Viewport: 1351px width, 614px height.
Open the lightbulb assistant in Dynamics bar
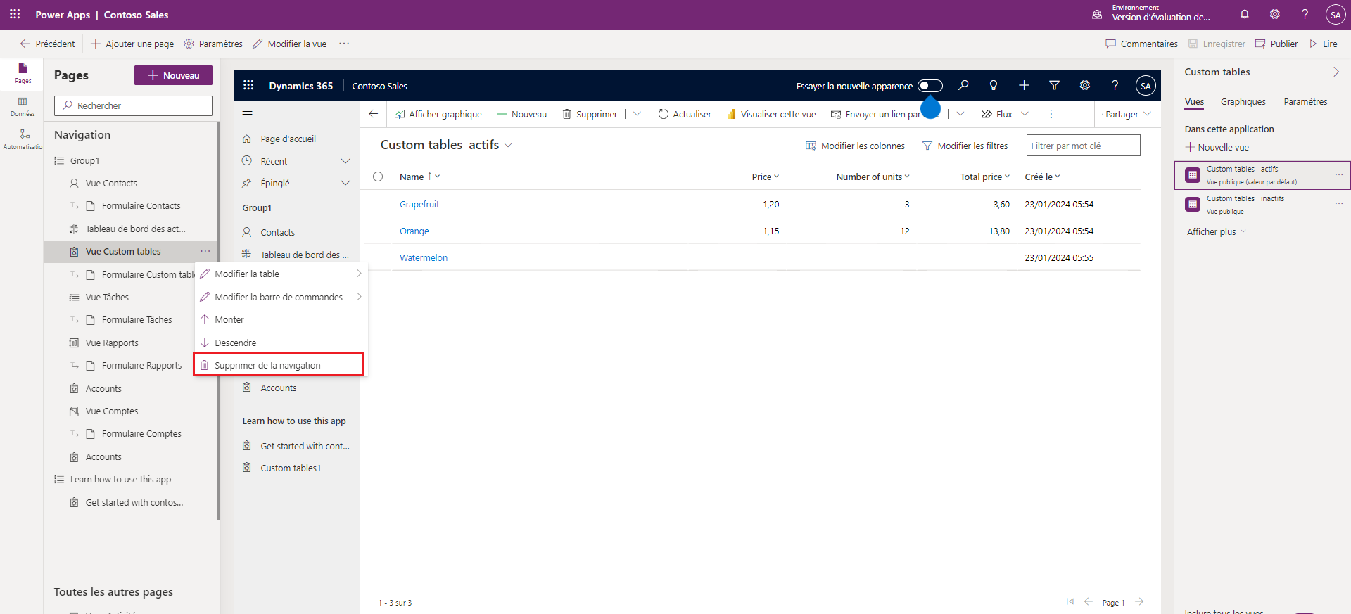point(994,85)
